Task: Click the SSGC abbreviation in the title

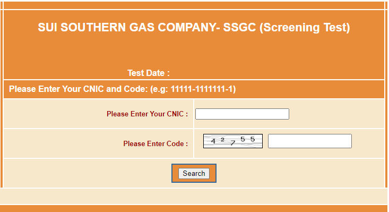Action: (x=239, y=27)
